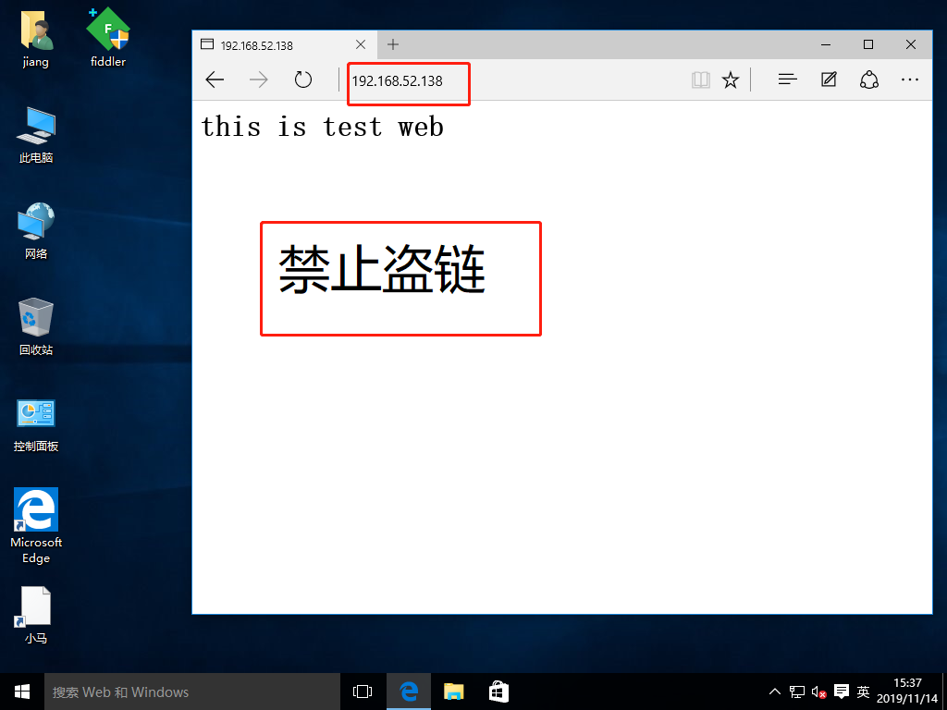Select the 控制面板 desktop icon
The width and height of the screenshot is (947, 710).
(36, 425)
